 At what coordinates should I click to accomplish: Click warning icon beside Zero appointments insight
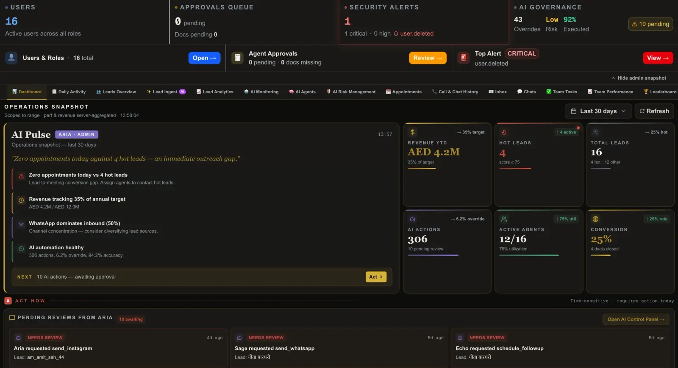pyautogui.click(x=21, y=176)
